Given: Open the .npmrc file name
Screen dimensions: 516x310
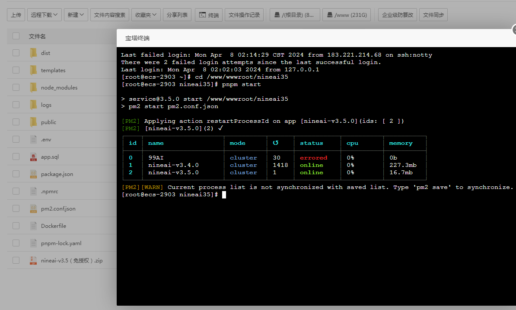Looking at the screenshot, I should coord(49,191).
